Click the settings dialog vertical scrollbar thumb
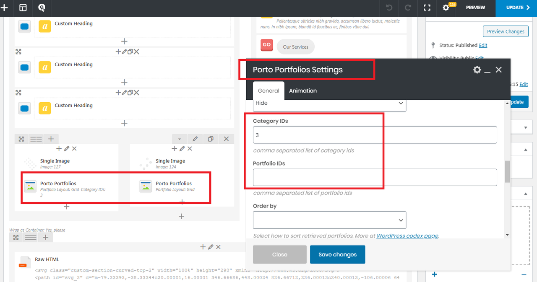The width and height of the screenshot is (537, 282). (x=507, y=171)
